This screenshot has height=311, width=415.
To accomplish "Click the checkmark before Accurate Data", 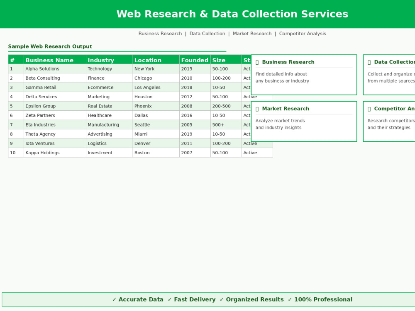I will click(115, 299).
